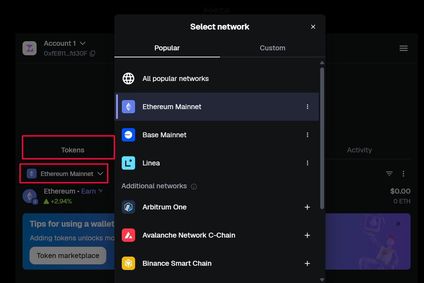Click the Binance Smart Chain logo
The width and height of the screenshot is (424, 283).
[128, 263]
